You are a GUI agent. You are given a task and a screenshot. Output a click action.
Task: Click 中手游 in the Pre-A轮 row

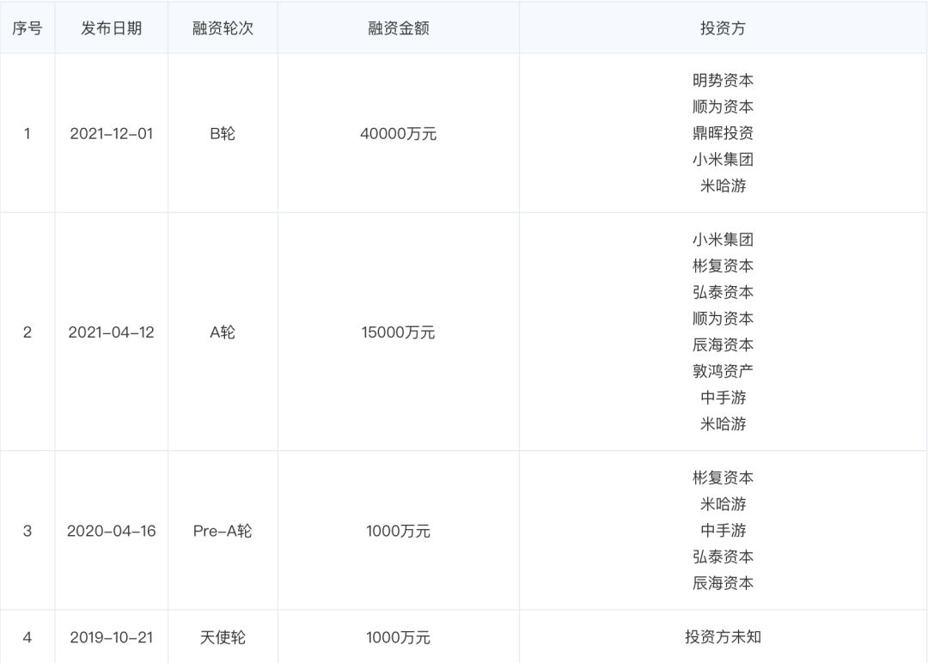[x=723, y=531]
